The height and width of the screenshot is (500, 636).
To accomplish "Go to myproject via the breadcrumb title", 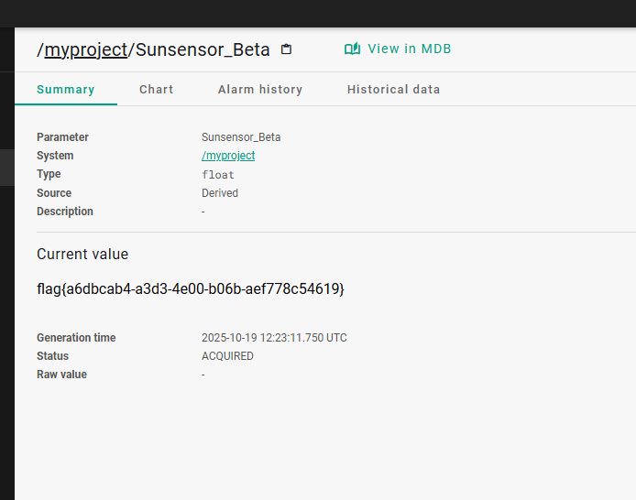I will 85,49.
